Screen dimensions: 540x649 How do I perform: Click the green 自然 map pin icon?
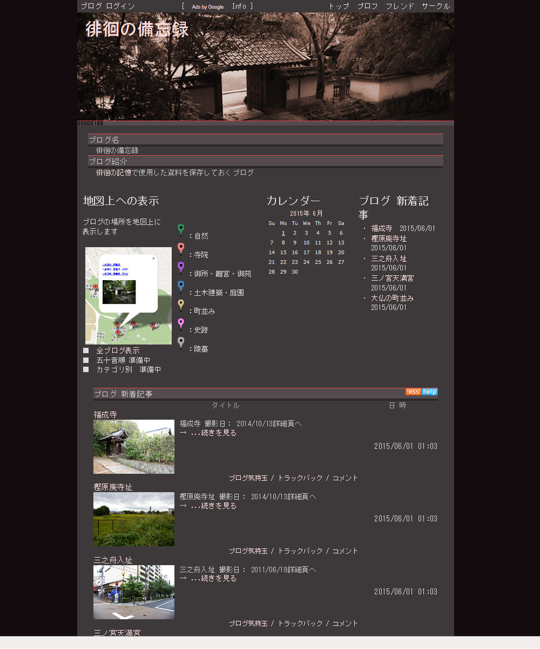click(181, 230)
